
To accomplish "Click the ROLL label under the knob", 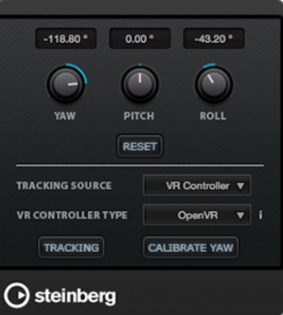I will [x=213, y=116].
